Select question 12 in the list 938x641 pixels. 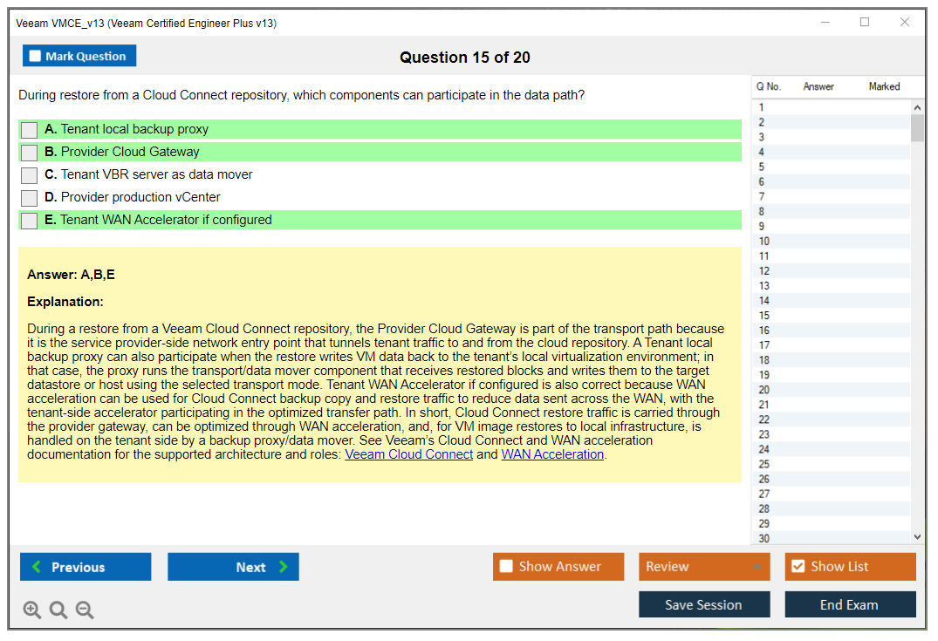[x=831, y=271]
